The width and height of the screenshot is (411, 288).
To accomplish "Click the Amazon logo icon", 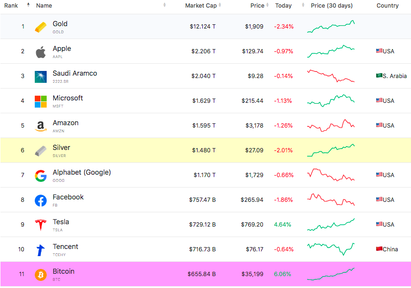I will tap(40, 126).
